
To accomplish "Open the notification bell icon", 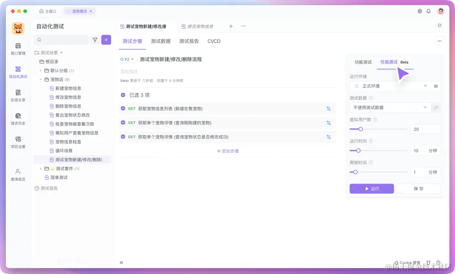I will pos(428,11).
